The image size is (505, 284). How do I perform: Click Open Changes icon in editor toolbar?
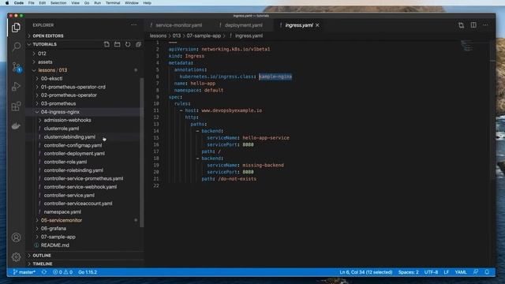click(x=461, y=25)
